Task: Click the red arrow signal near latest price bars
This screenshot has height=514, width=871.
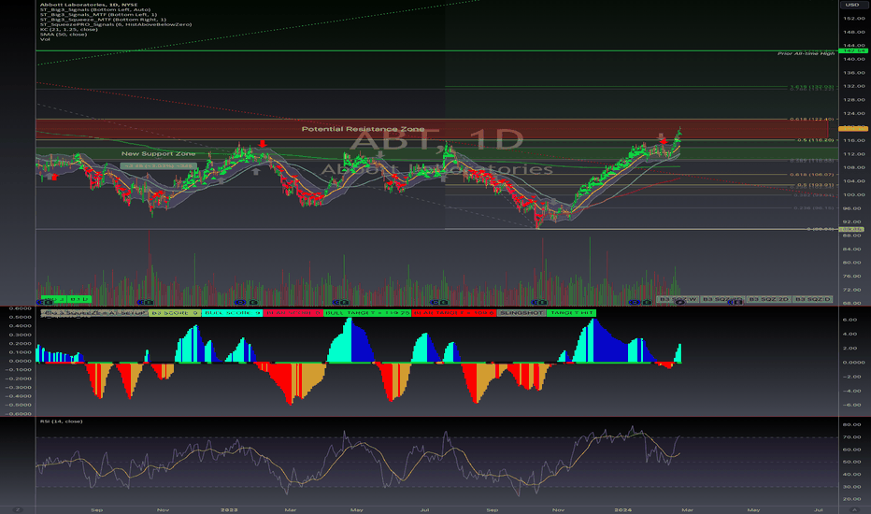Action: (664, 141)
